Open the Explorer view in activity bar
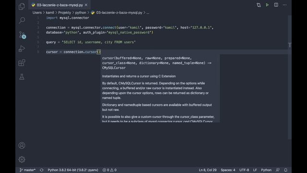Viewport: 307px width, 173px height. [22, 6]
